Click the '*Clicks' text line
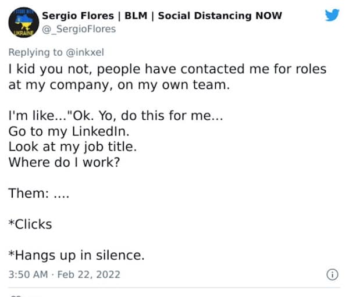 coord(30,224)
